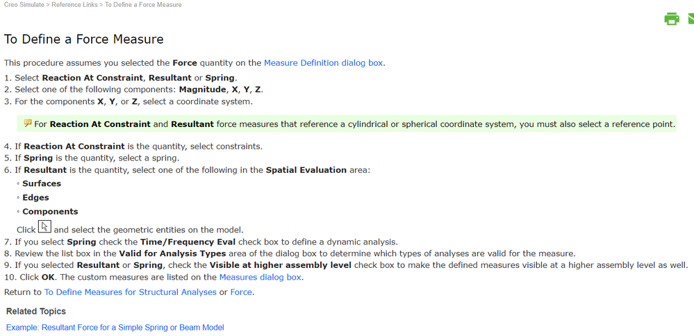The width and height of the screenshot is (694, 336).
Task: Go to 'To Define Measures for Structural Analyses'
Action: pos(131,292)
